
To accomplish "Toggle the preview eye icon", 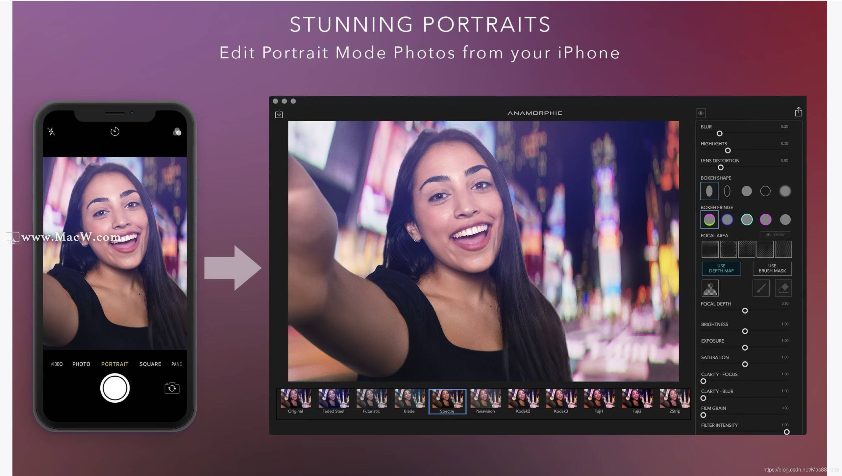I will (x=701, y=113).
